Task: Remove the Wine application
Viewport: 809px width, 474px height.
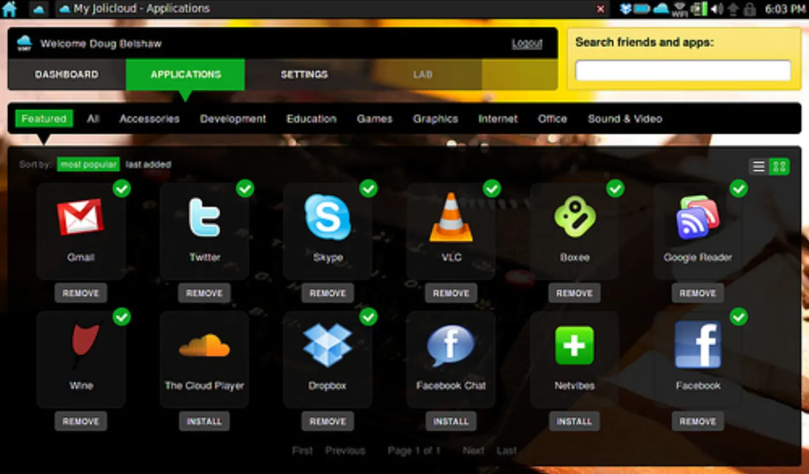Action: pos(81,421)
